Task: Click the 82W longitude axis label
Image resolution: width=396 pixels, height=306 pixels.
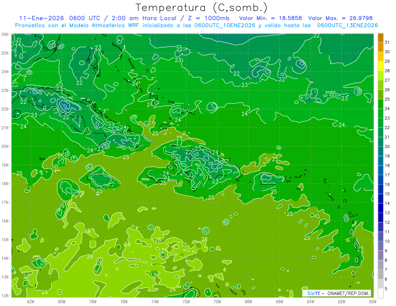Action: [x=31, y=302]
